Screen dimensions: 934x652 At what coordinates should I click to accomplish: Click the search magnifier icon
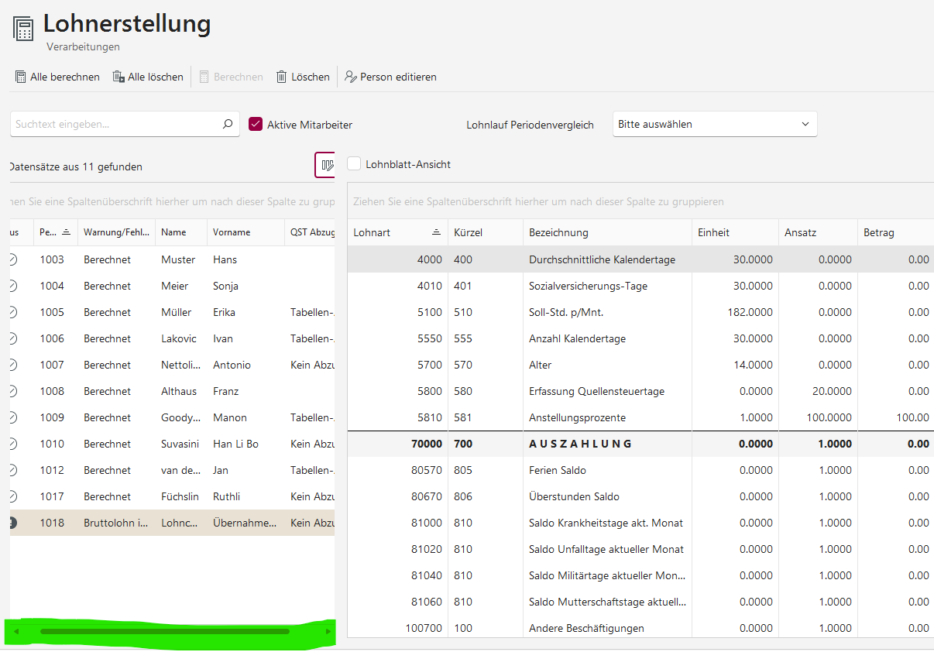point(228,124)
